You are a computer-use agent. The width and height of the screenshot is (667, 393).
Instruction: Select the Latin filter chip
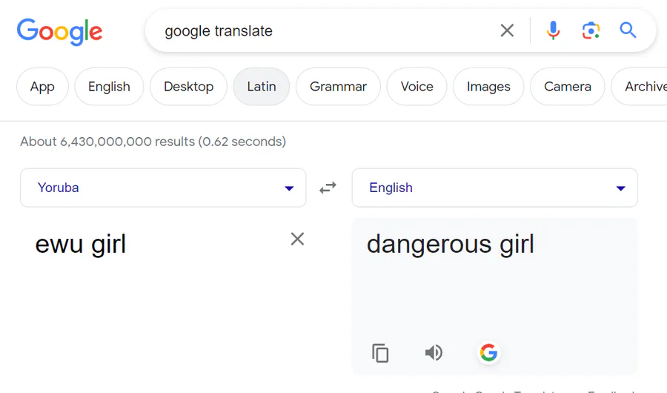pyautogui.click(x=261, y=87)
